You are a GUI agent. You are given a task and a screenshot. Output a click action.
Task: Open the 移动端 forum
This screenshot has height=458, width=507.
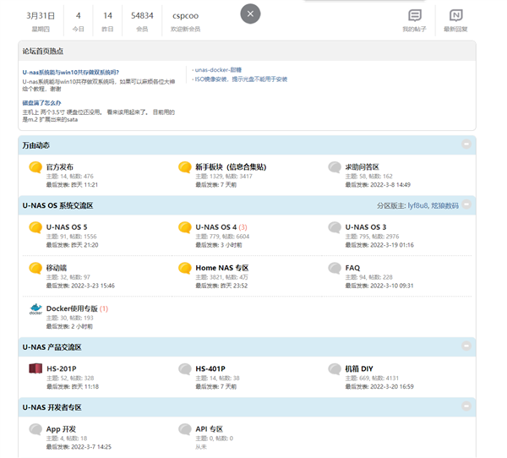click(57, 268)
